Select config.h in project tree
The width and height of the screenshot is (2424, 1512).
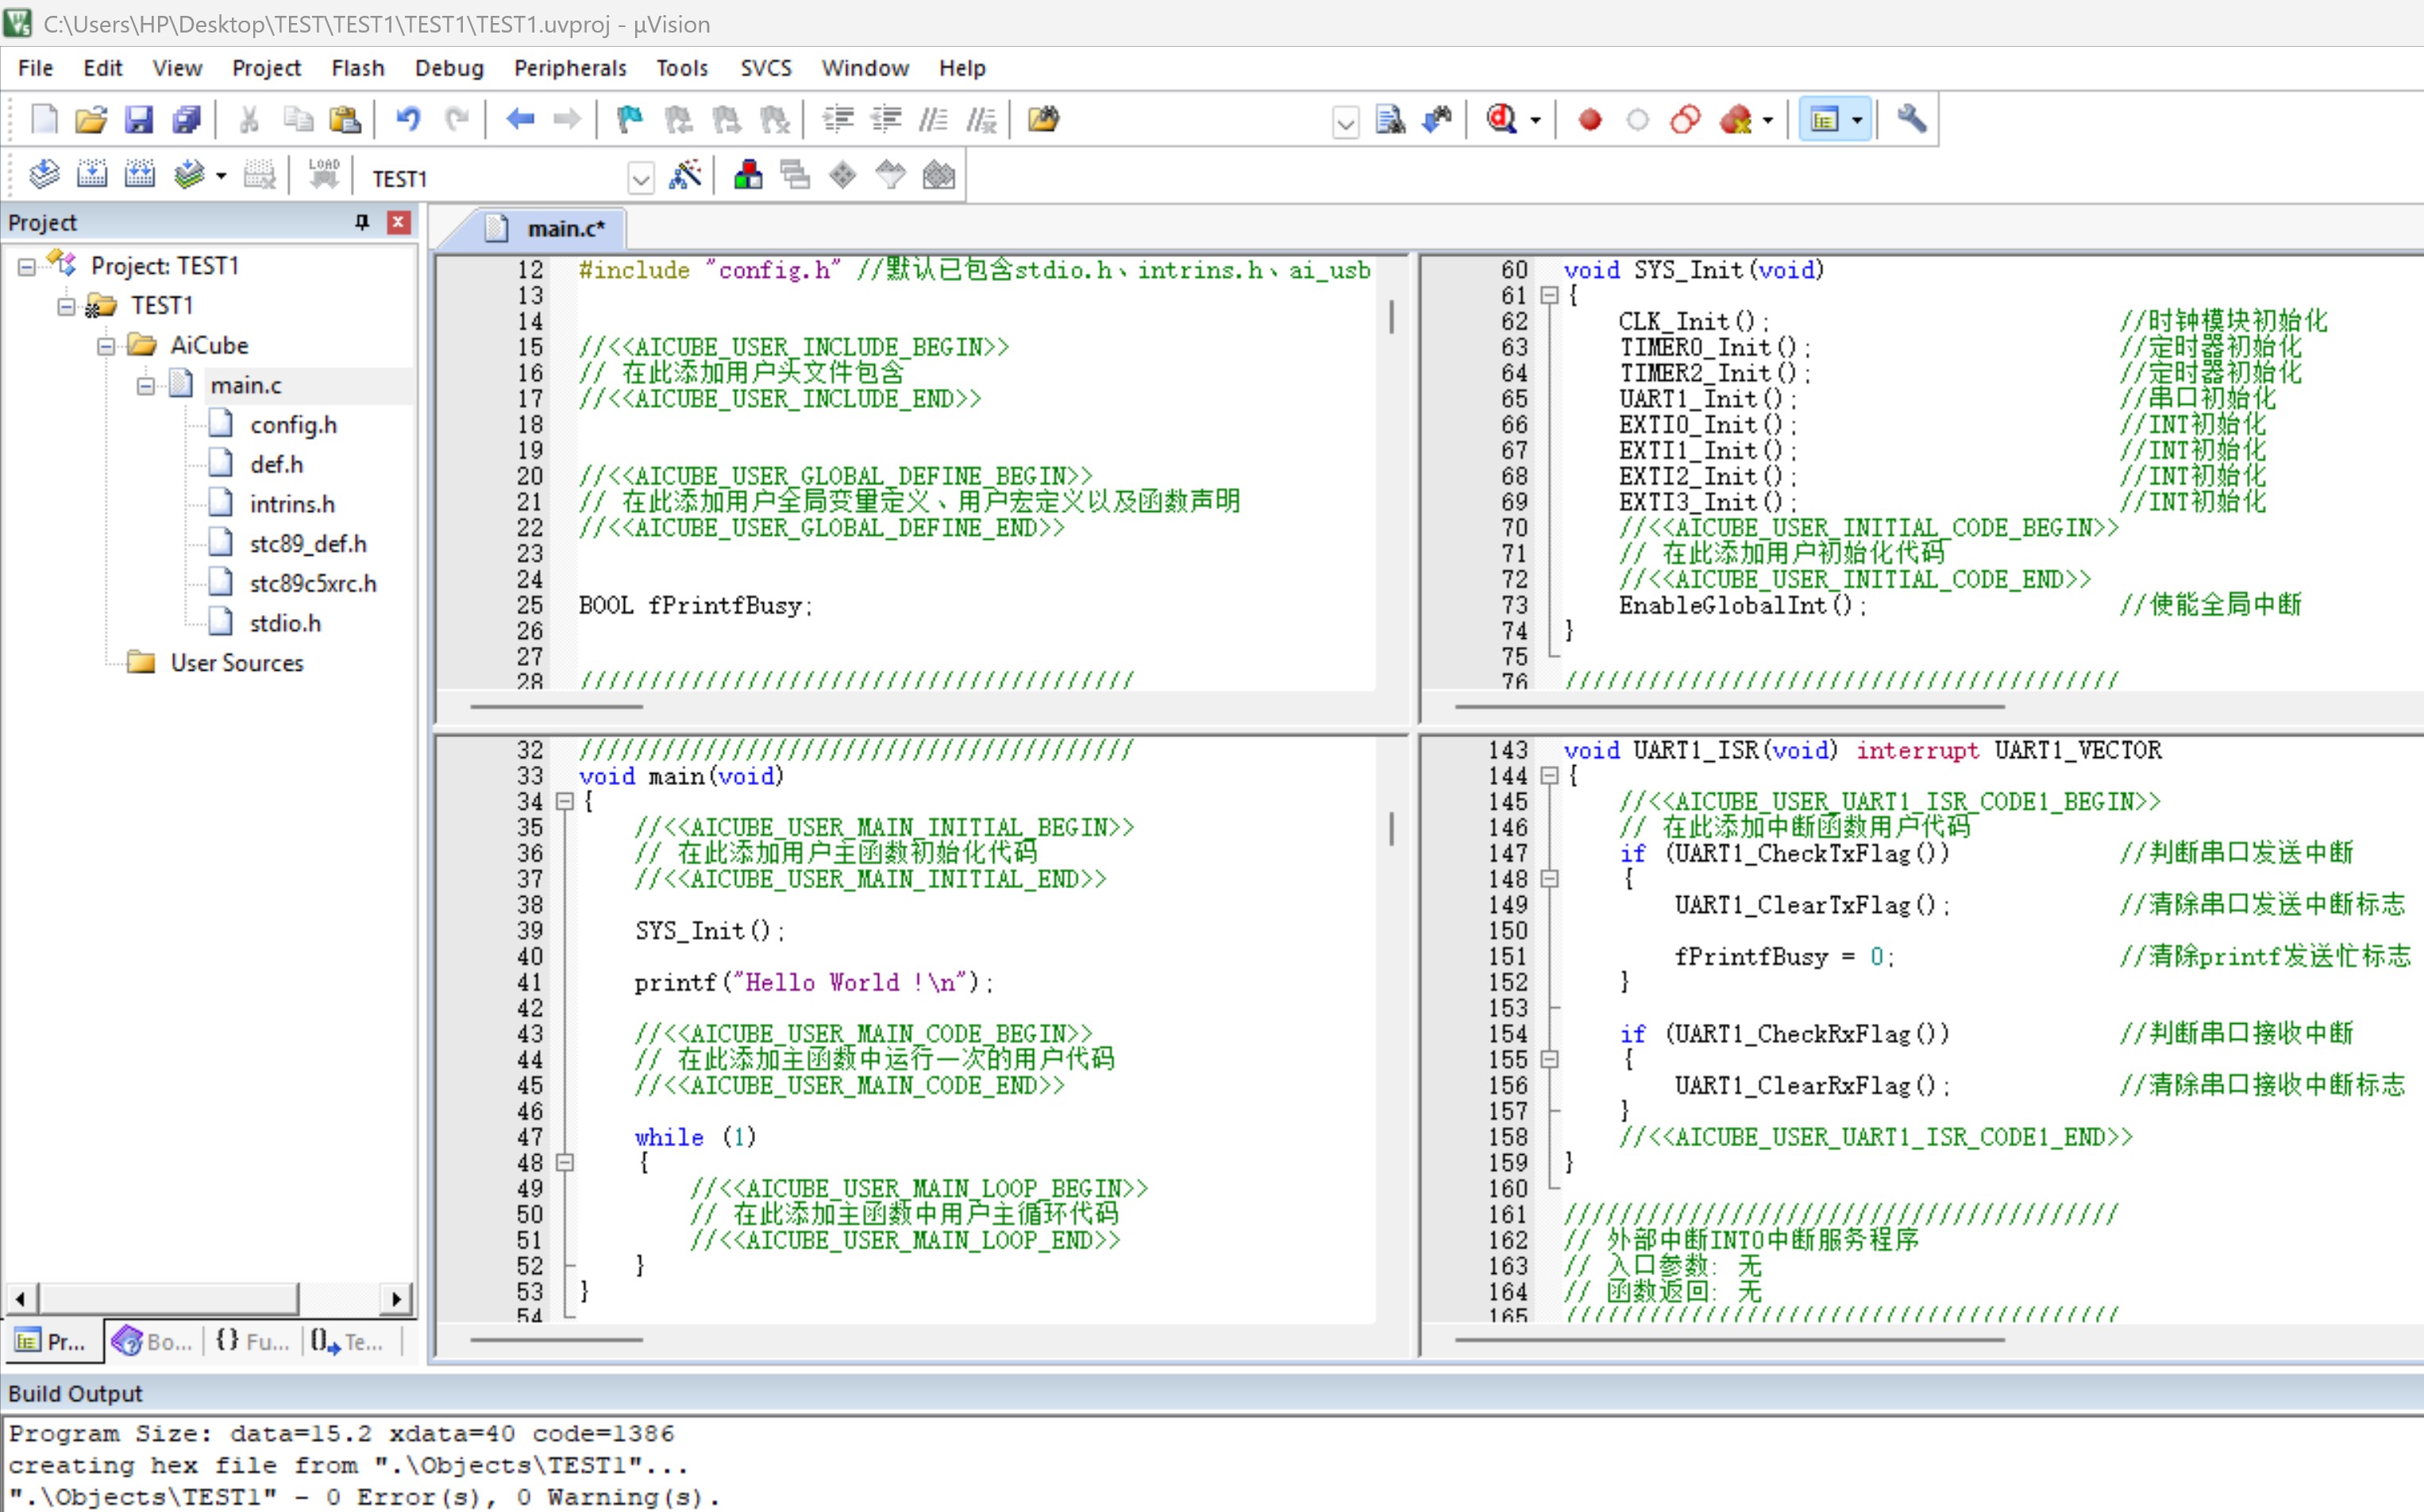[293, 425]
